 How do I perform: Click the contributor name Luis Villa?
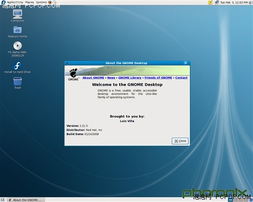[127, 121]
